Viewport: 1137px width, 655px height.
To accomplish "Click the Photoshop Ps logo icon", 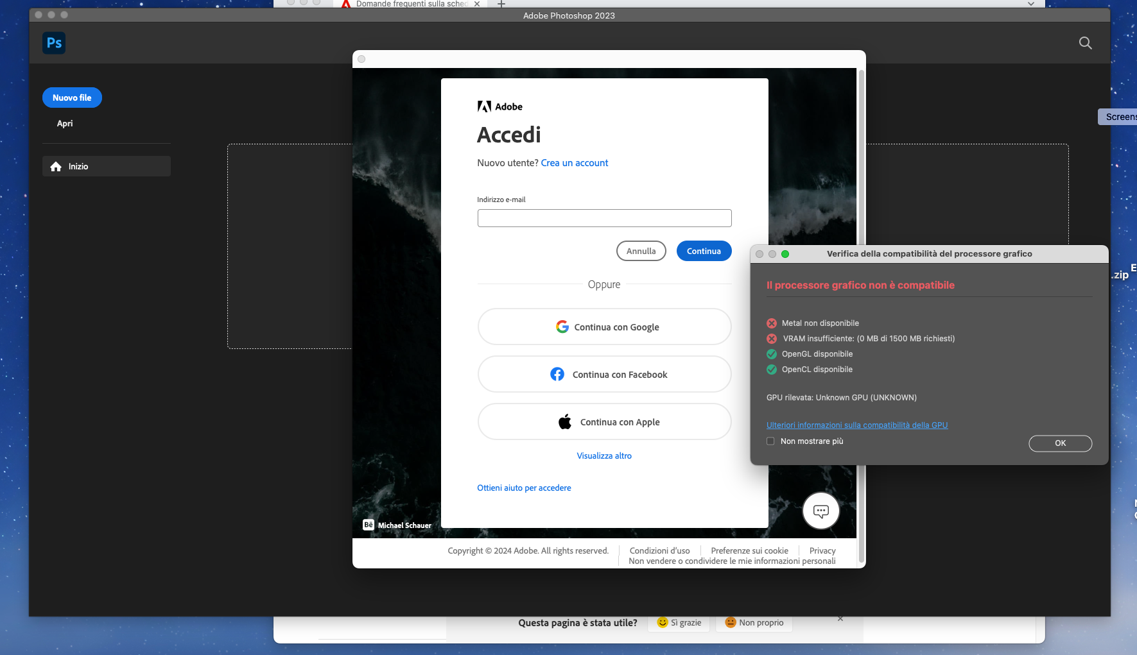I will click(x=55, y=43).
